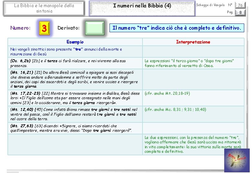Click the page field showing 8
This screenshot has width=252, height=174.
[x=240, y=12]
